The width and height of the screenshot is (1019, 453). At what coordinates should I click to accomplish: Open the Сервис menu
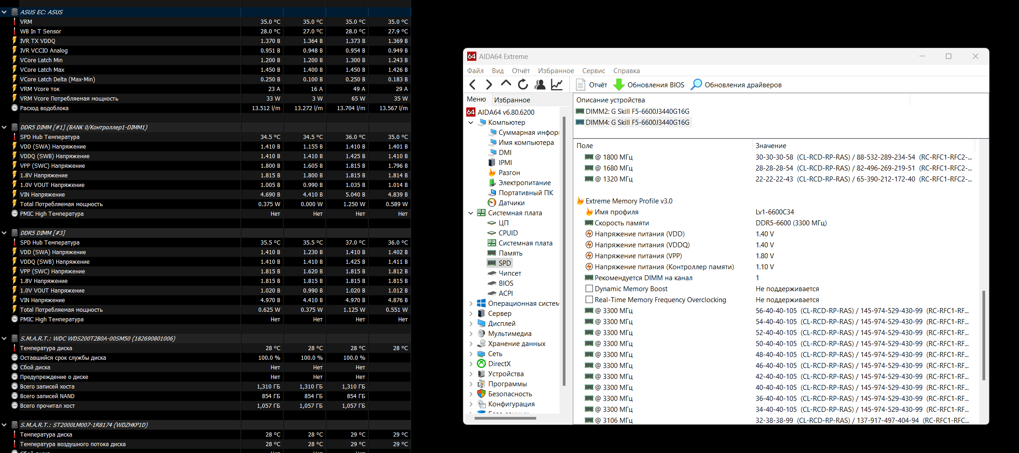(593, 71)
